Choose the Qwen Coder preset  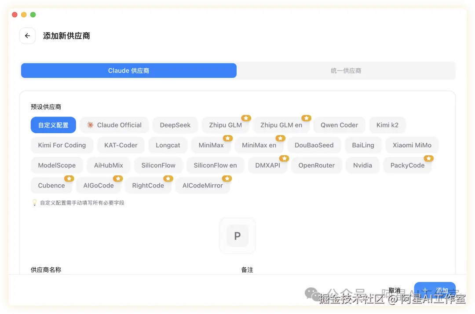pyautogui.click(x=339, y=125)
